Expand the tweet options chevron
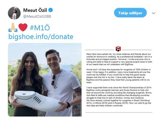 click(154, 13)
